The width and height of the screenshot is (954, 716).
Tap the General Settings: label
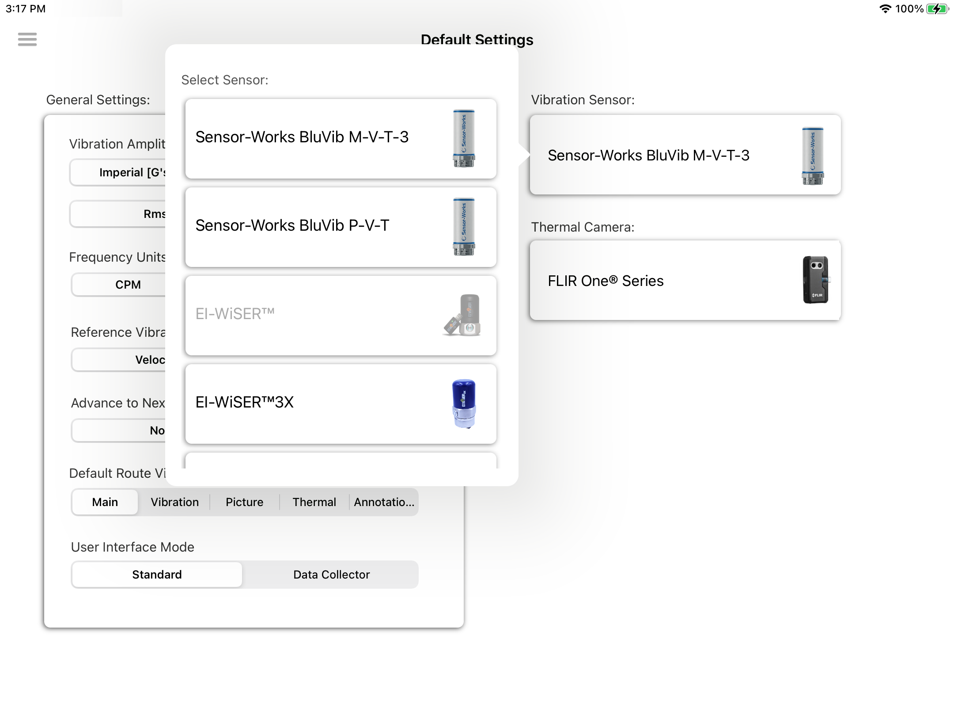pos(98,100)
